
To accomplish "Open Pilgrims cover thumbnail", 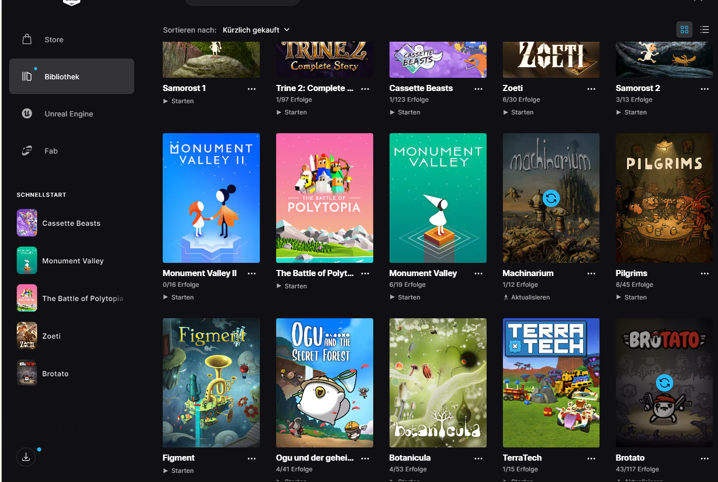I will [664, 198].
